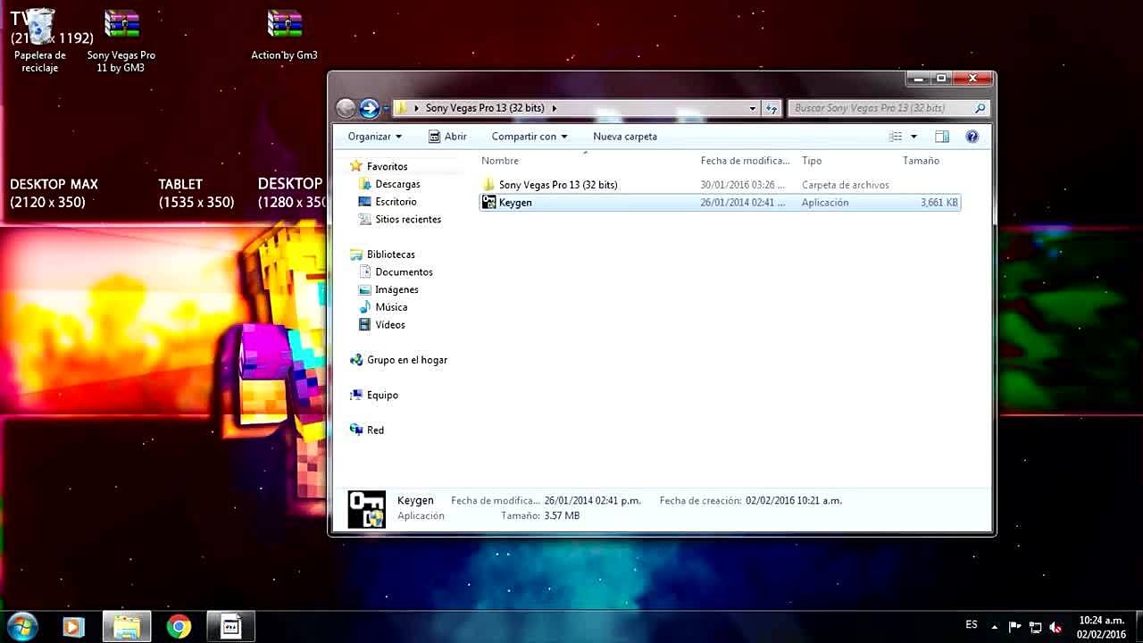The width and height of the screenshot is (1143, 643).
Task: Refresh the folder with address bar button
Action: pos(772,108)
